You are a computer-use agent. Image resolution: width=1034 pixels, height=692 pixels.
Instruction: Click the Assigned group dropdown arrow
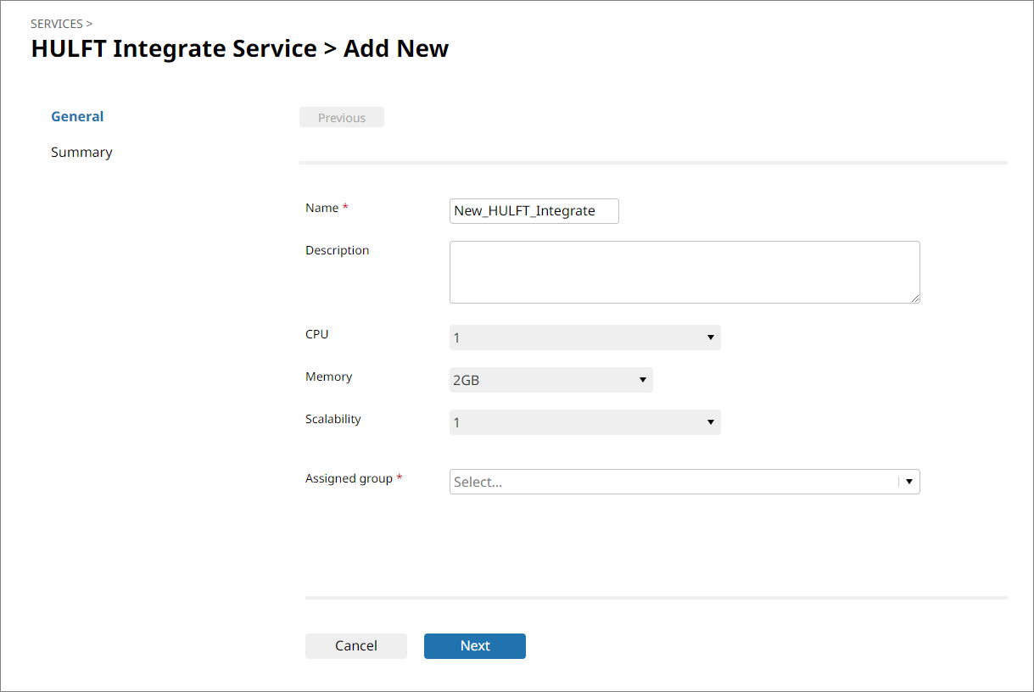908,482
